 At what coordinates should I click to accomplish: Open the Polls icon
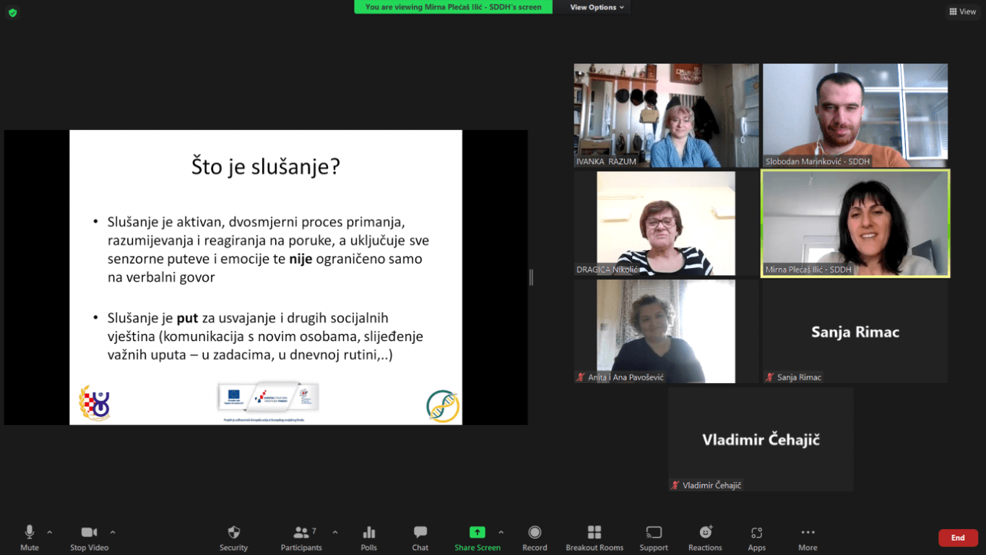click(x=369, y=533)
